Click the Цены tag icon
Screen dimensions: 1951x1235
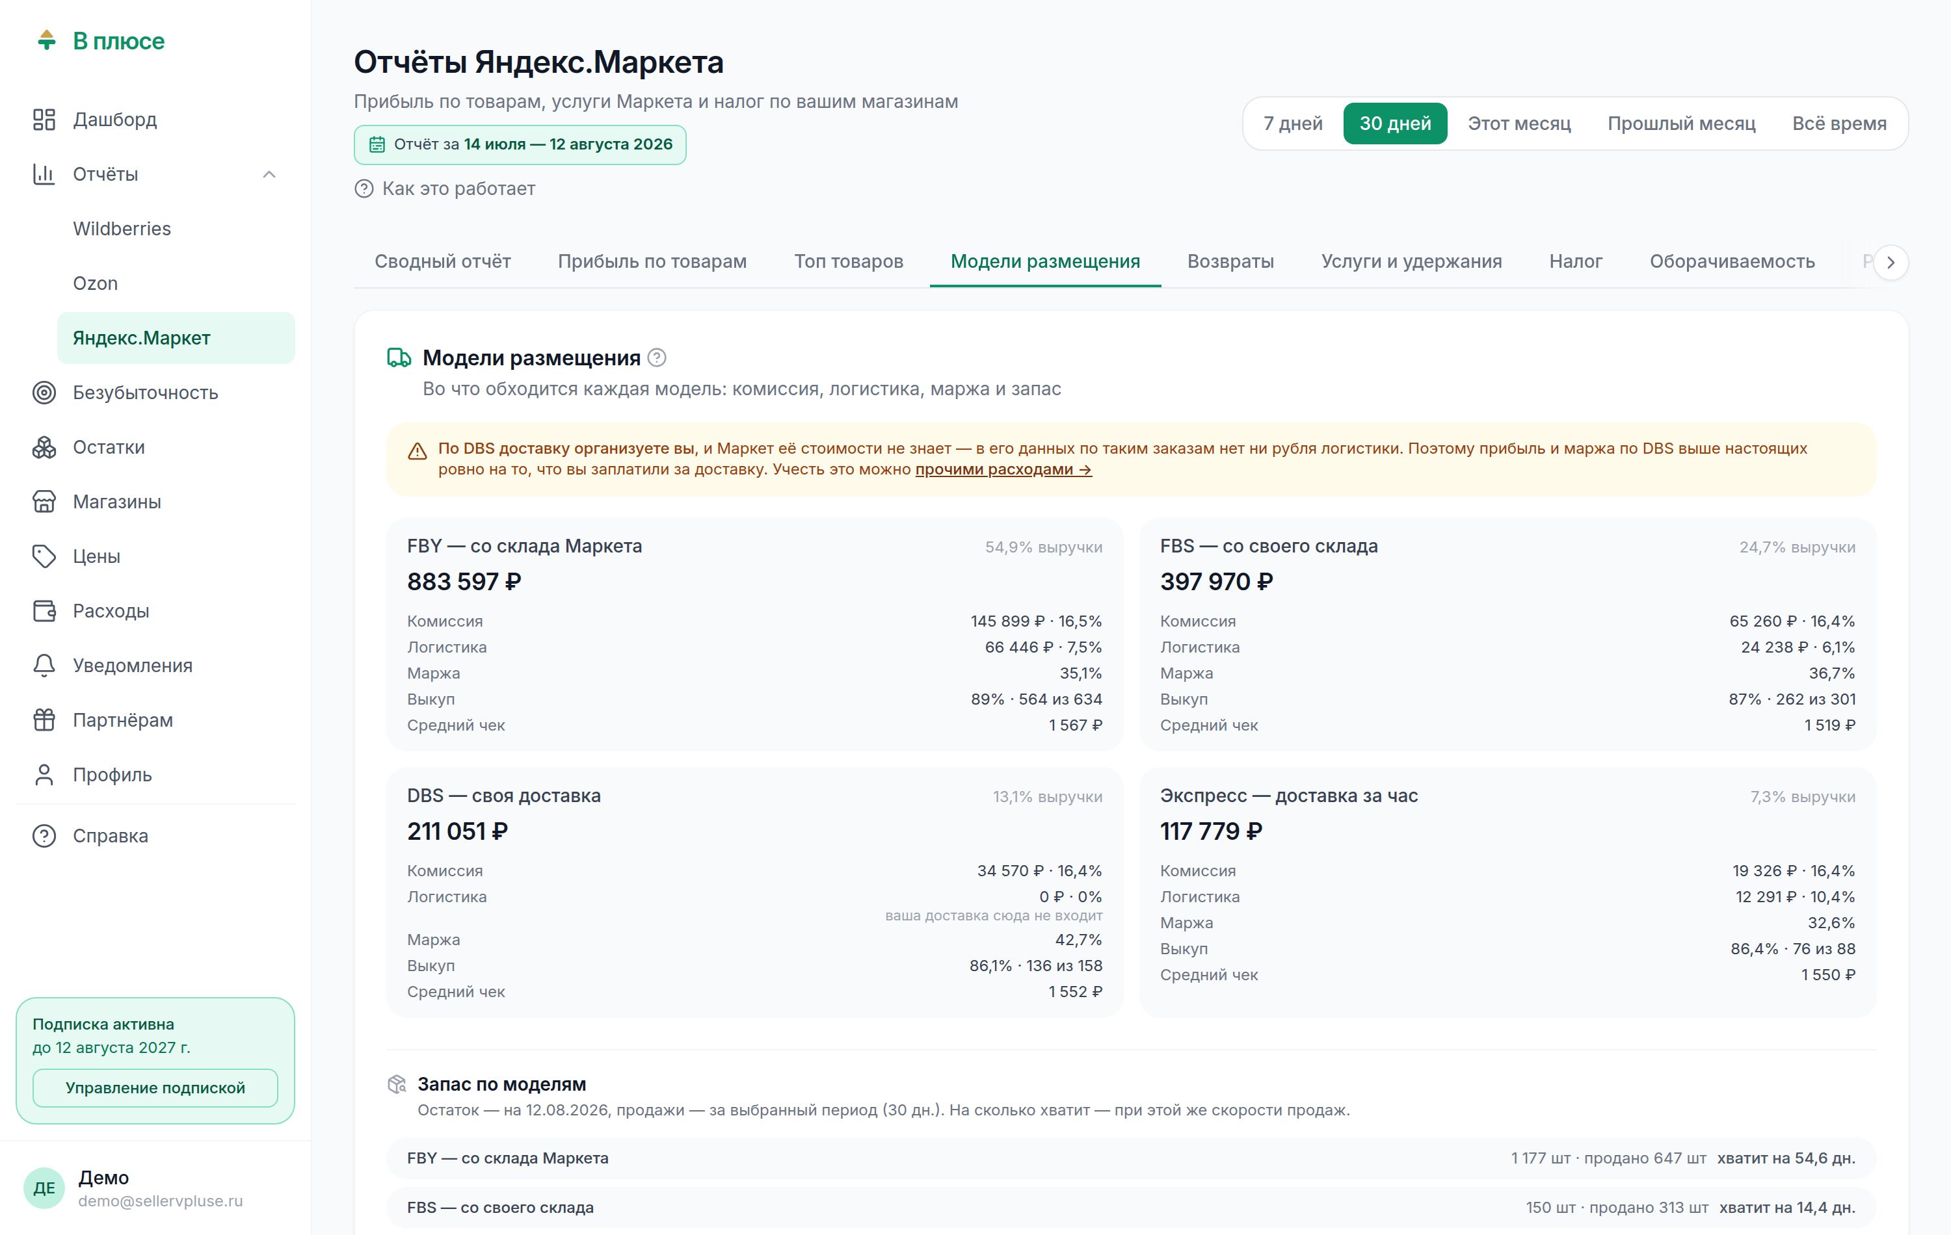pyautogui.click(x=44, y=556)
